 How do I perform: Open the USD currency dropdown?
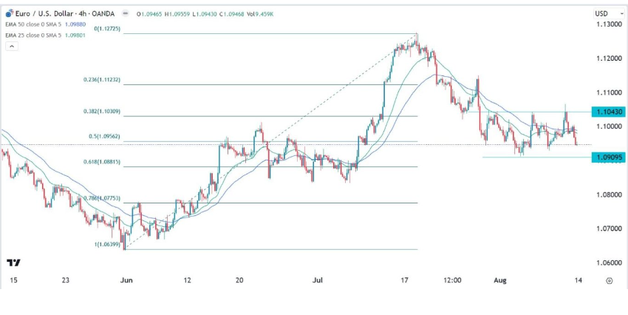[604, 13]
